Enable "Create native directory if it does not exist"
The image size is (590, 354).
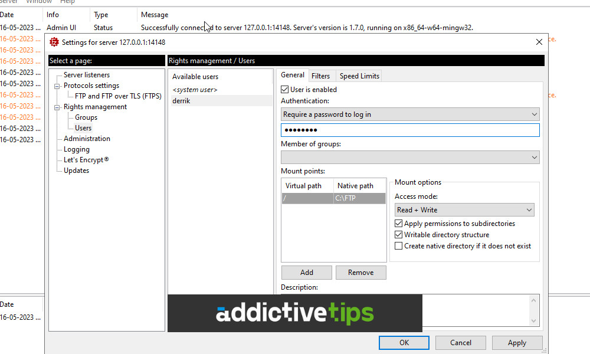point(399,246)
